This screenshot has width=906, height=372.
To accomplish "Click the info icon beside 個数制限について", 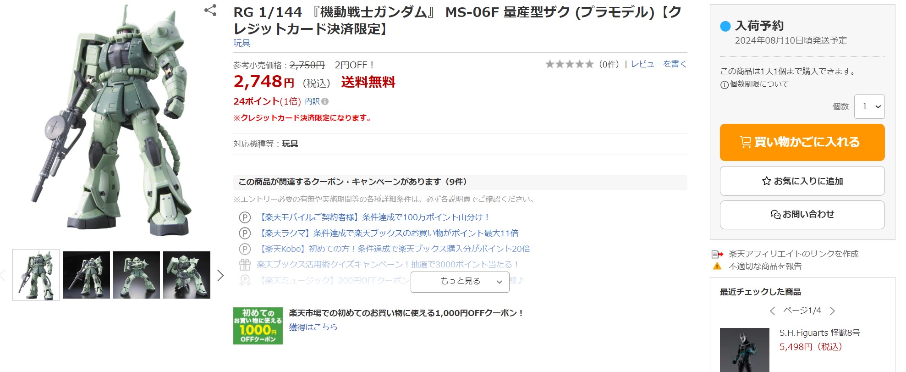I will click(725, 85).
